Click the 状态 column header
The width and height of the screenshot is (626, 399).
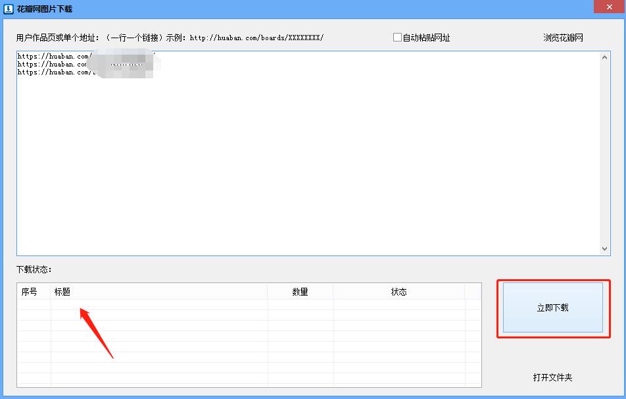[x=398, y=291]
